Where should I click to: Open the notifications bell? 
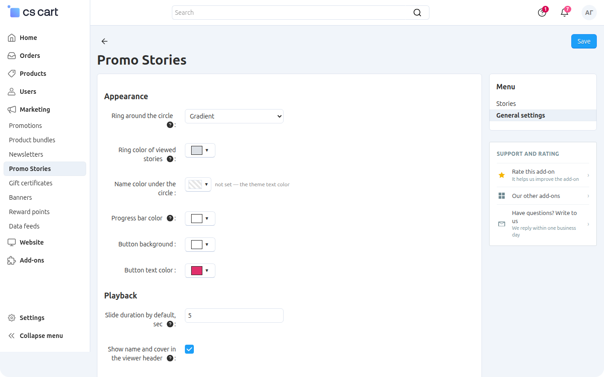point(565,13)
